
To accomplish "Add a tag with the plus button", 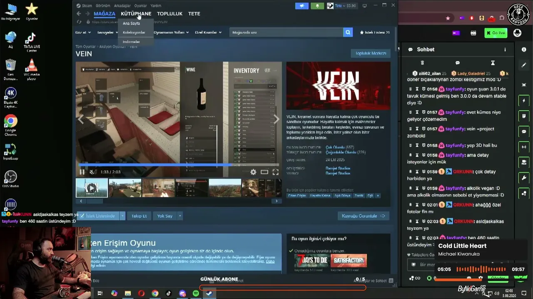I will click(x=378, y=196).
